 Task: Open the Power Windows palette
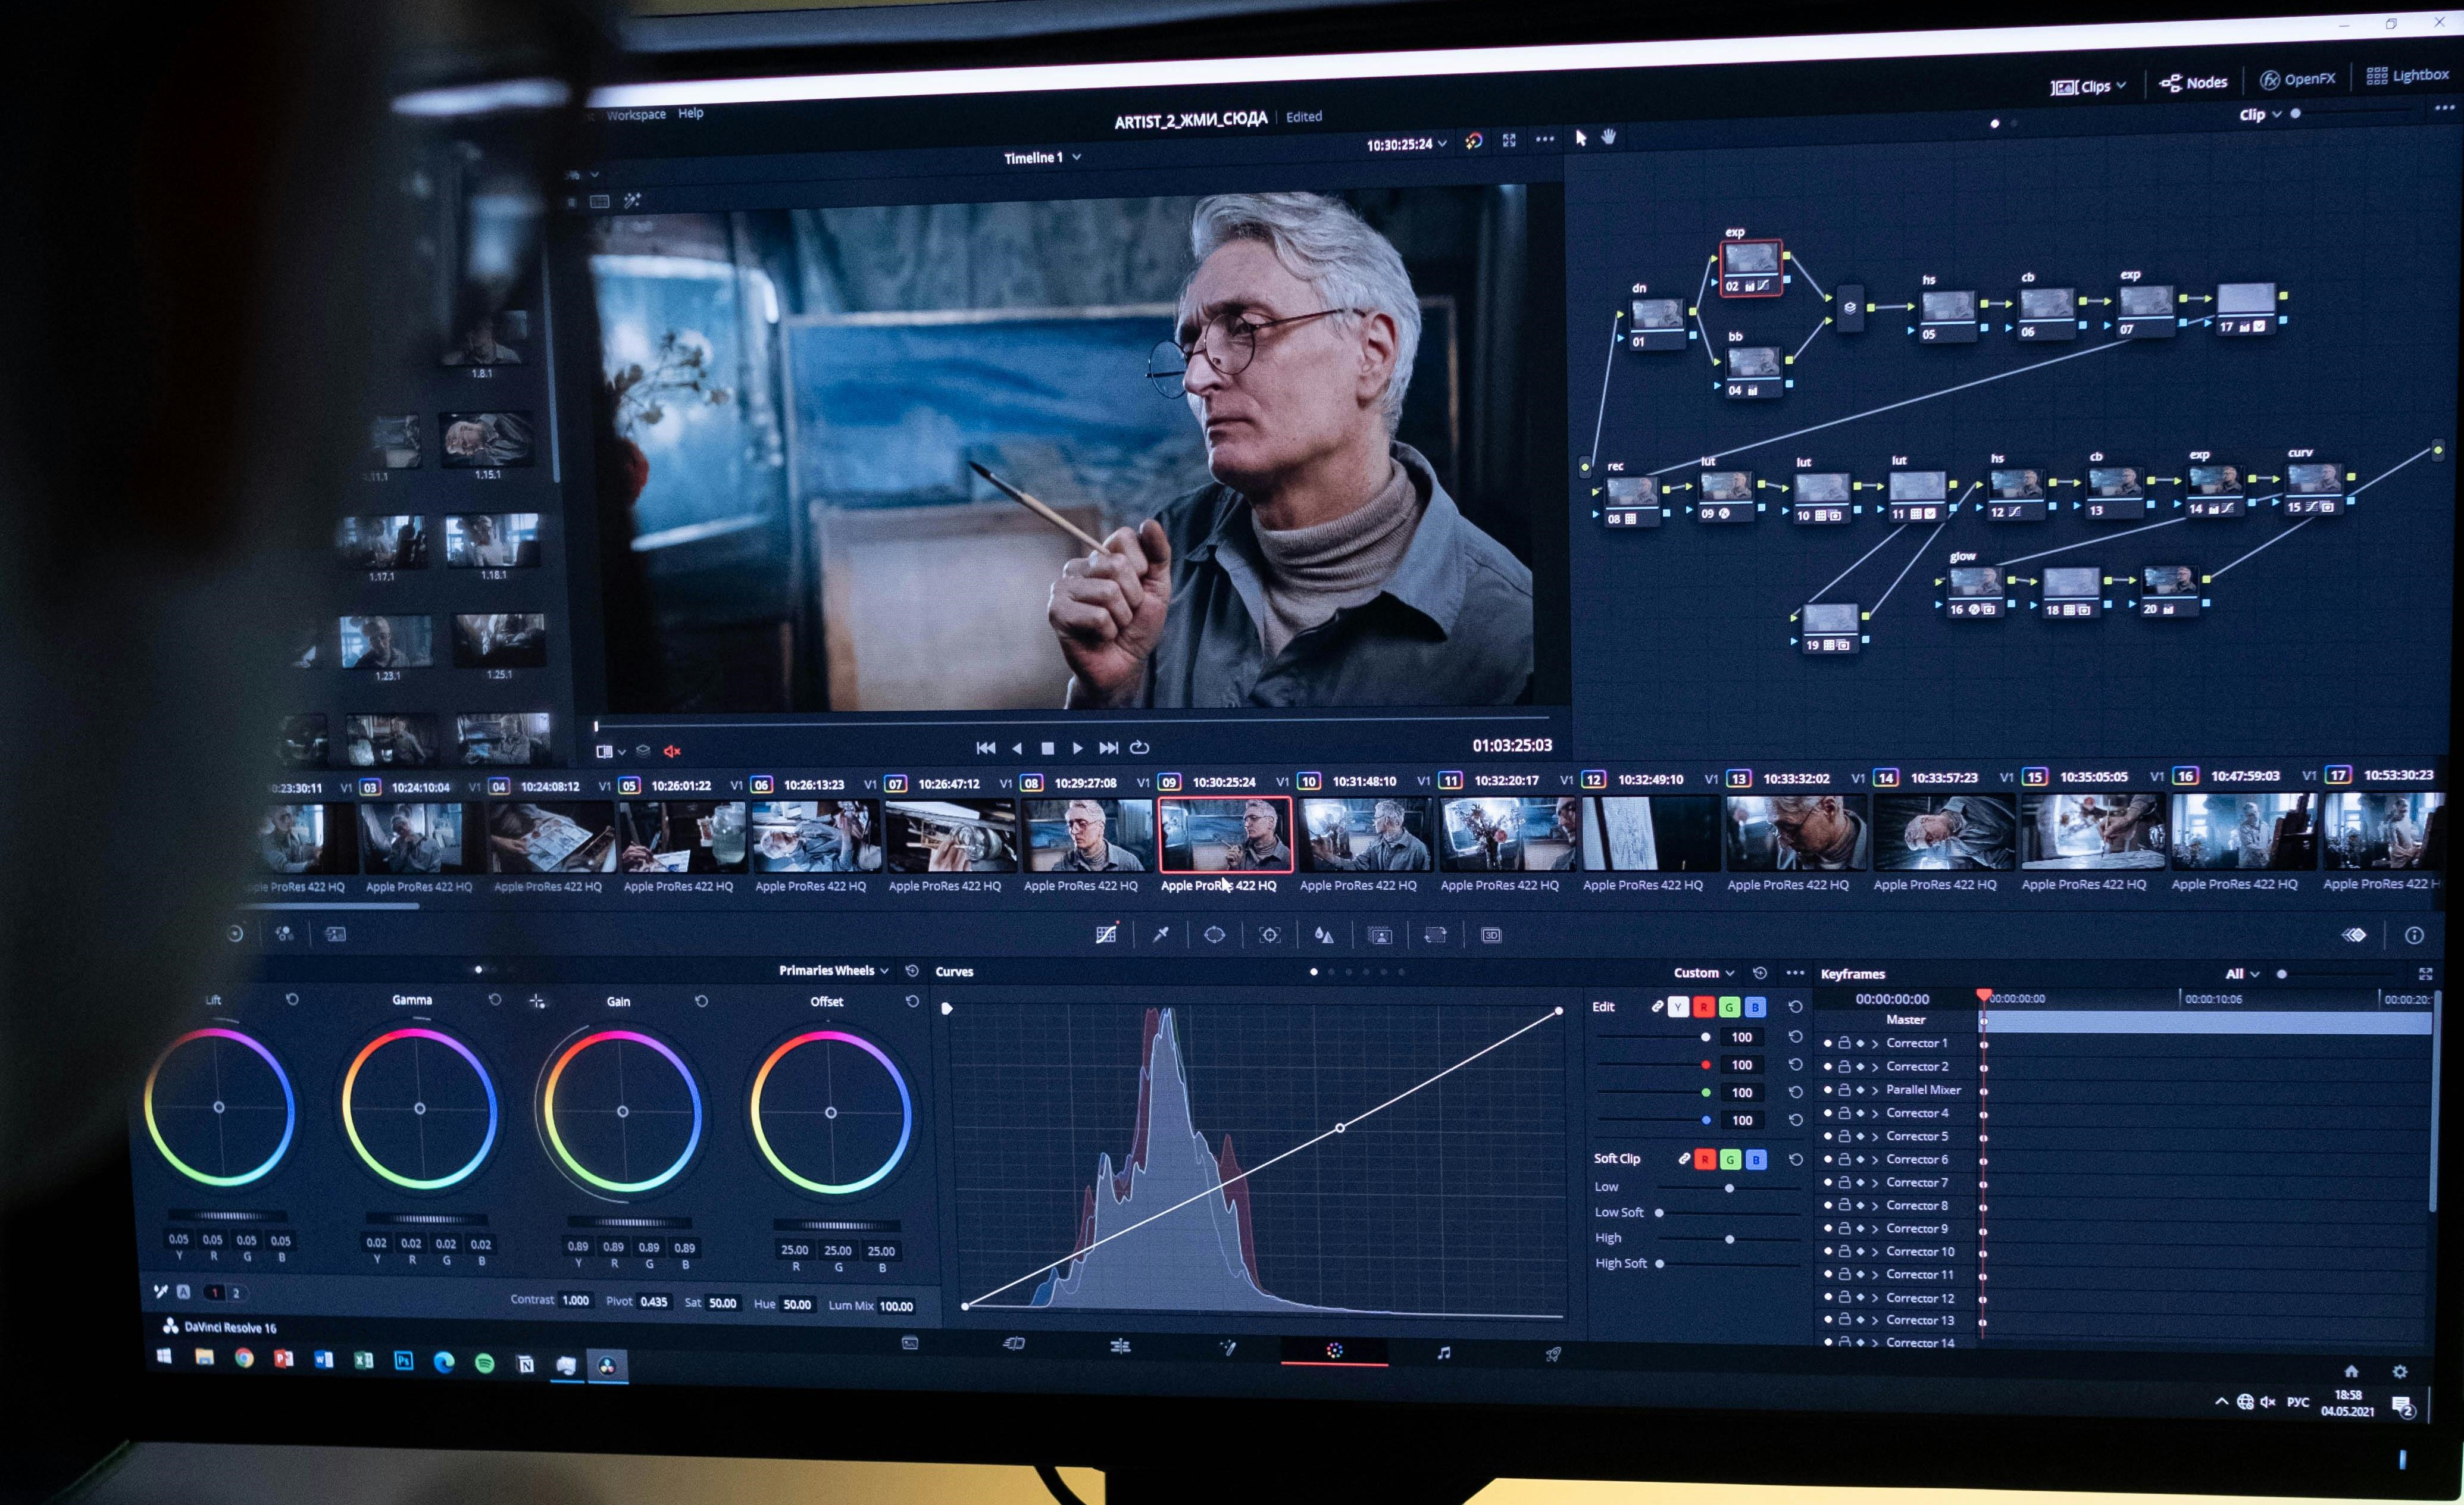click(x=1214, y=934)
